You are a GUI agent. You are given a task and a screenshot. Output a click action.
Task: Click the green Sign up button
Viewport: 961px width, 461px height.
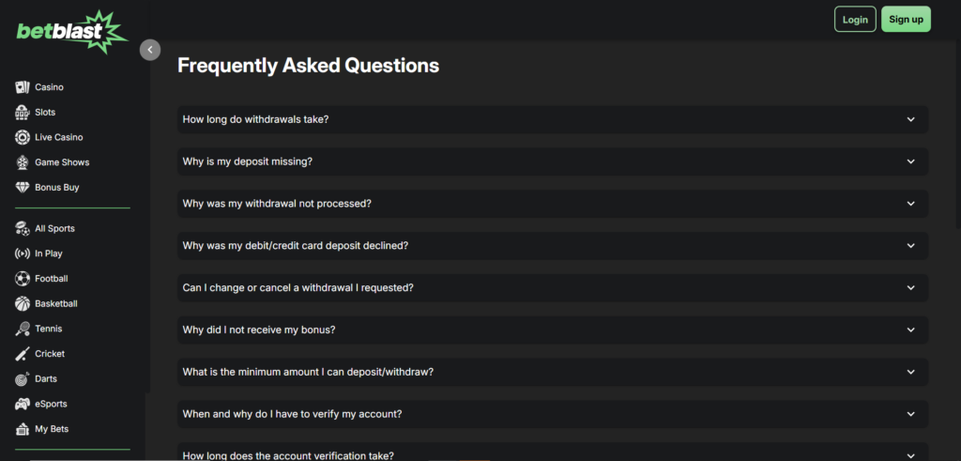(906, 20)
